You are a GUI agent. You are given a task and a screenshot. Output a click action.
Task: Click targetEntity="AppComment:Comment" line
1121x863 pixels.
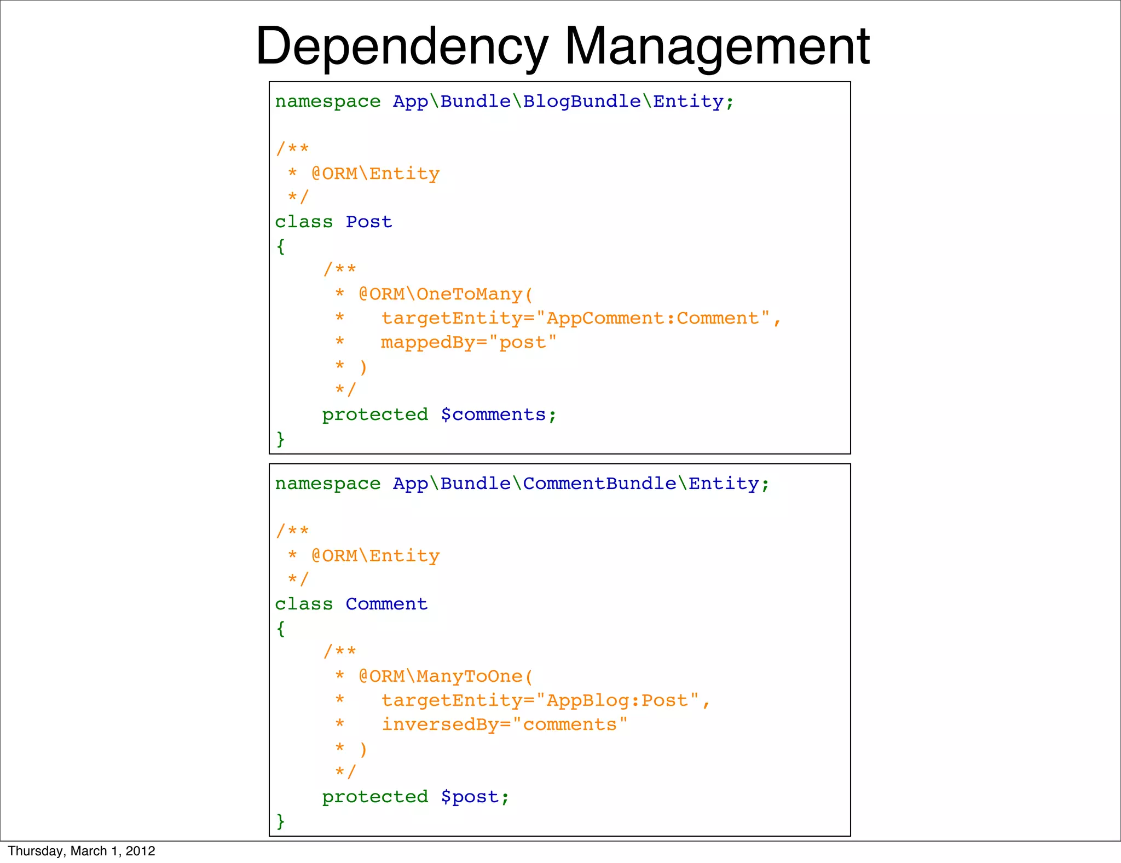coord(581,318)
